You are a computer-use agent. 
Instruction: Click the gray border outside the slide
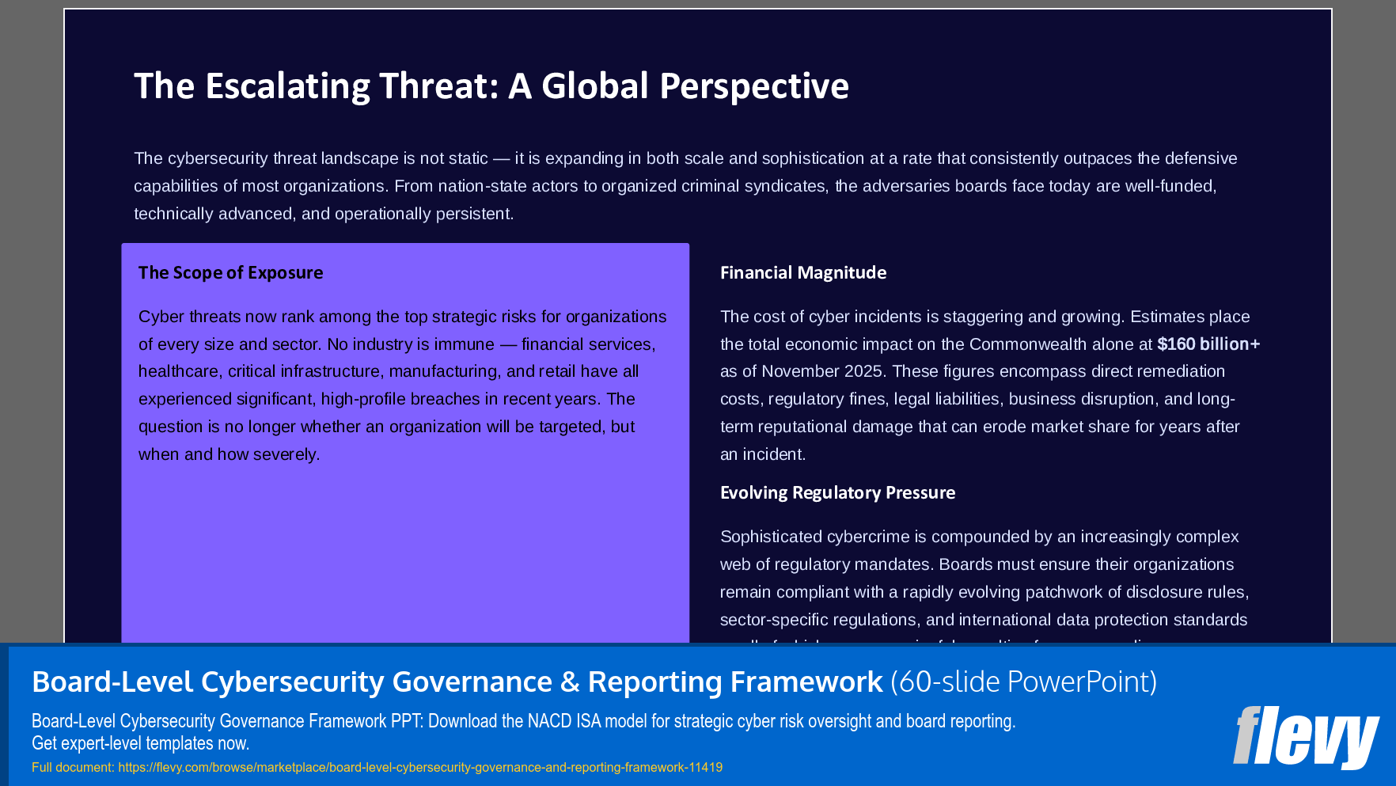(32, 317)
